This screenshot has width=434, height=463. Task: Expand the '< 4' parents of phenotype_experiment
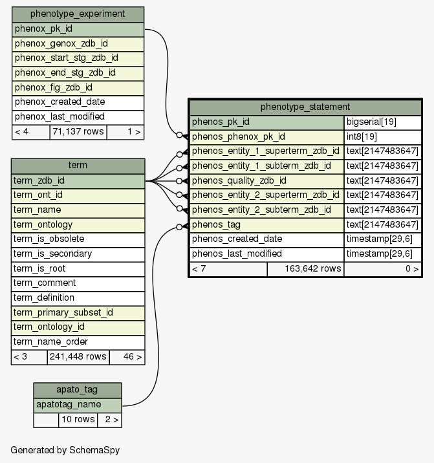[31, 132]
